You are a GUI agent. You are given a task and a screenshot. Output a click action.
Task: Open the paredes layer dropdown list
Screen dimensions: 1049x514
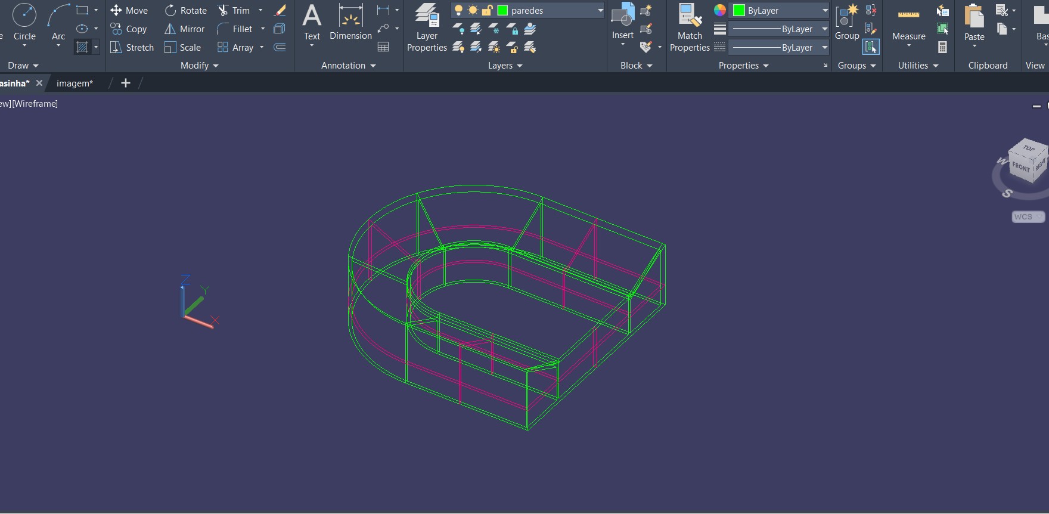600,11
